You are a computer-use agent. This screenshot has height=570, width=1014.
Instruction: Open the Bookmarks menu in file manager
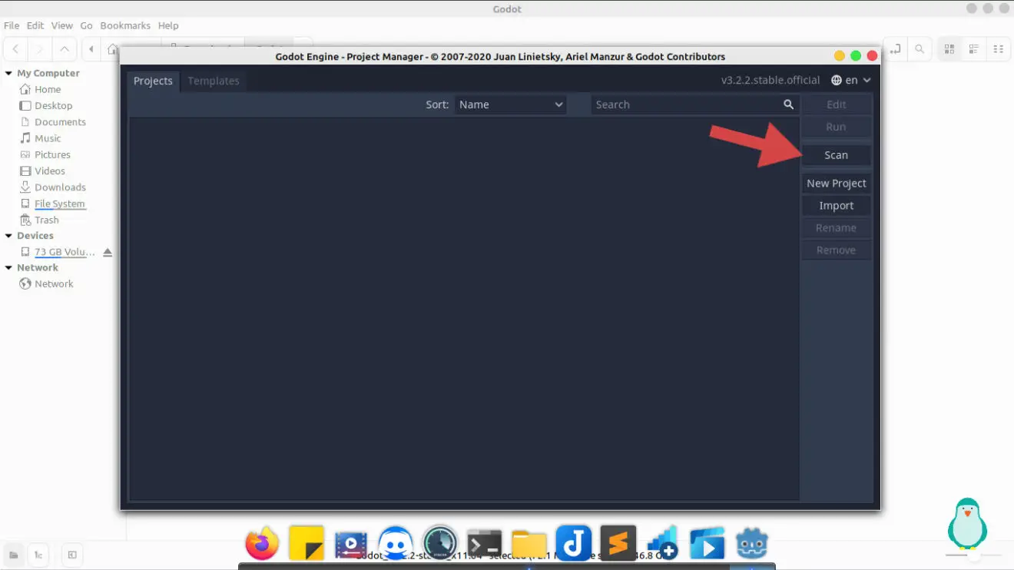click(125, 25)
